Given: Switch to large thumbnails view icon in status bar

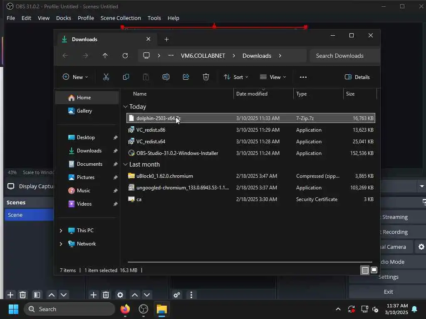Looking at the screenshot, I should click(x=374, y=270).
